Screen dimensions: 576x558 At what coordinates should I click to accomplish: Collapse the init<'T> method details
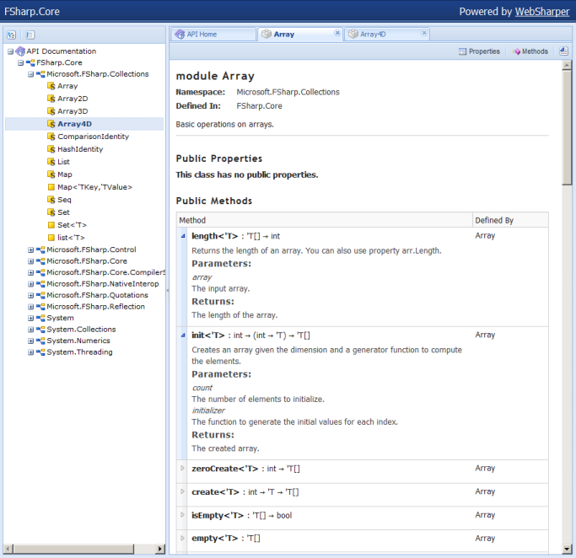[182, 335]
